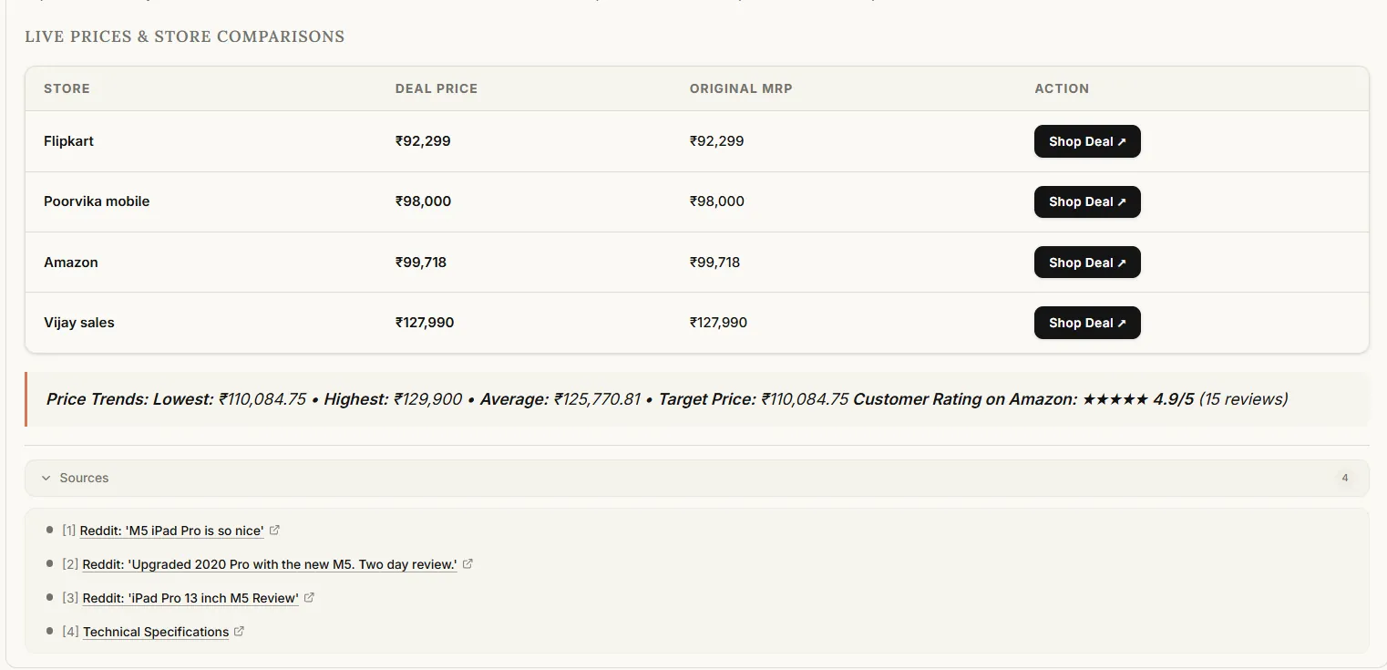Click Poorvika original MRP ₹98,000
The width and height of the screenshot is (1387, 670).
pyautogui.click(x=717, y=201)
